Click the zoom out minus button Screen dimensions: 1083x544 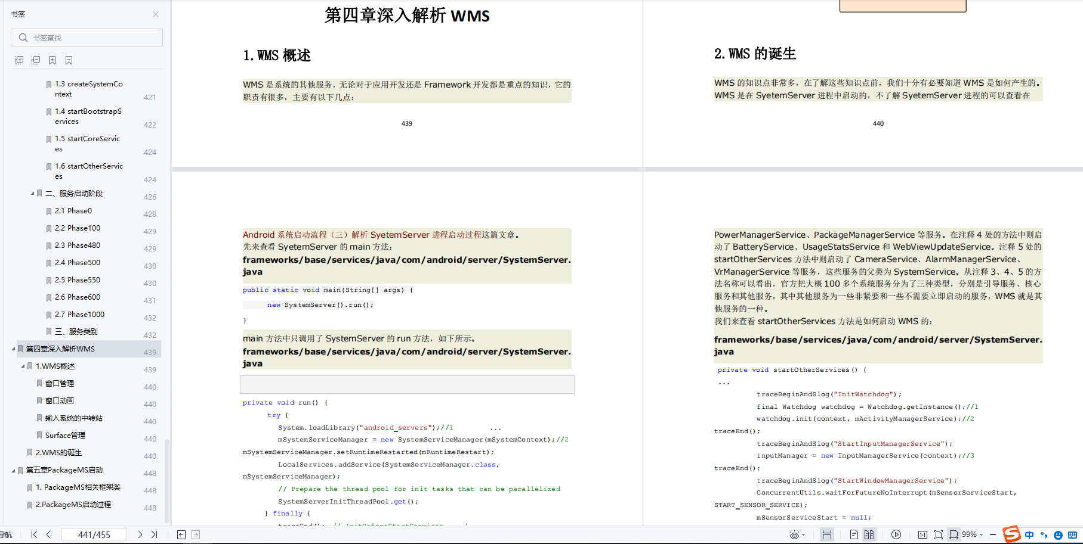pyautogui.click(x=993, y=534)
